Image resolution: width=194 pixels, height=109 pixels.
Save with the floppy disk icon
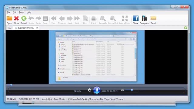click(x=45, y=20)
